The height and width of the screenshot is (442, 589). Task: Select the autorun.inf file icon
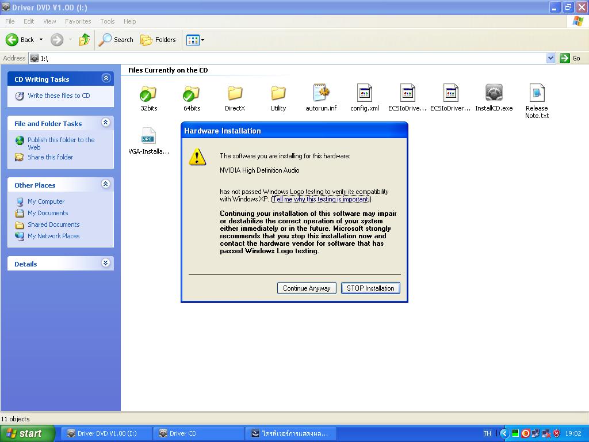[321, 93]
